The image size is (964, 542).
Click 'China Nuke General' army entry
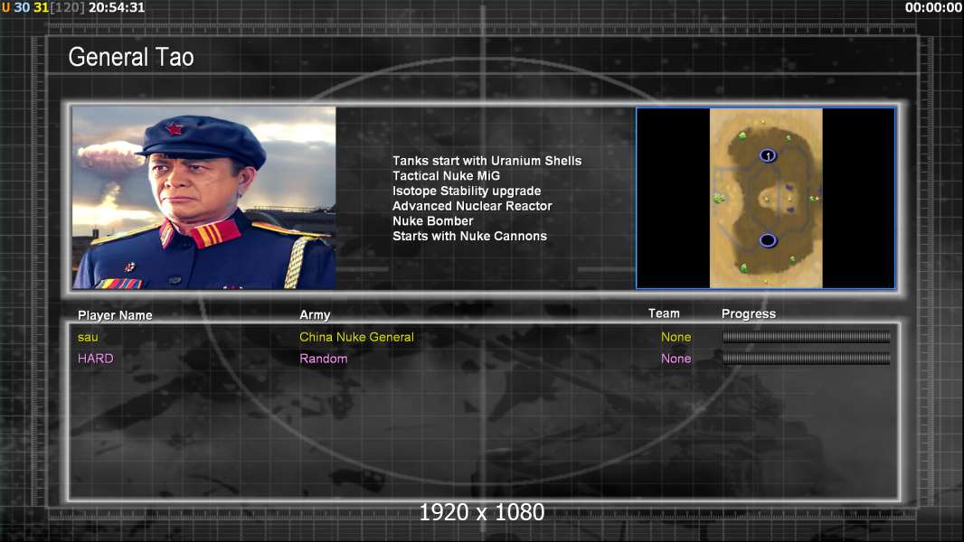tap(356, 337)
